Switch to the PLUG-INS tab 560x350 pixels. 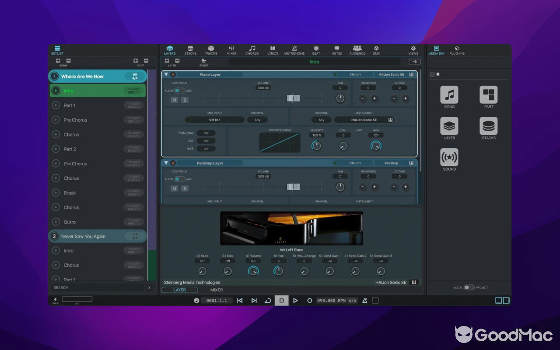point(456,49)
